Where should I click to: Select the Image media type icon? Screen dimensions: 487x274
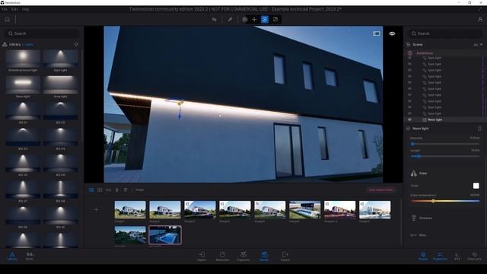[x=91, y=190]
